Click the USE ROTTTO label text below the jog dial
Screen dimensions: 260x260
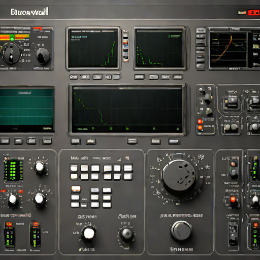(181, 215)
